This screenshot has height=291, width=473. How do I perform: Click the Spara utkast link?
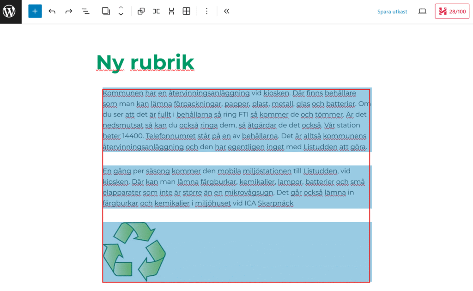[392, 12]
